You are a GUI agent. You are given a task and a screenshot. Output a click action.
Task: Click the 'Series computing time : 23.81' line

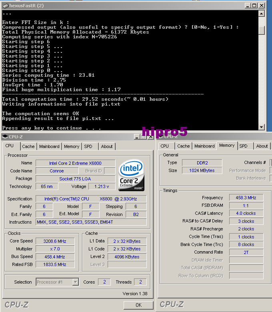point(48,75)
